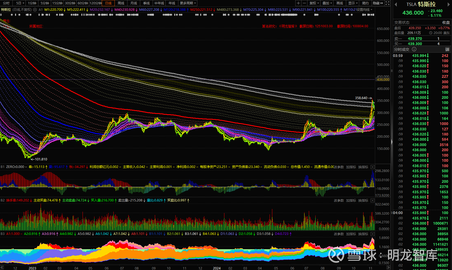Open trade details 详 icon
The width and height of the screenshot is (452, 270).
pos(447,49)
